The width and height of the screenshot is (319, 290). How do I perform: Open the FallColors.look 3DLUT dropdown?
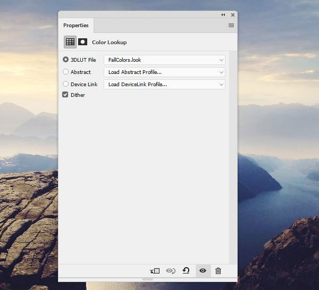coord(164,60)
